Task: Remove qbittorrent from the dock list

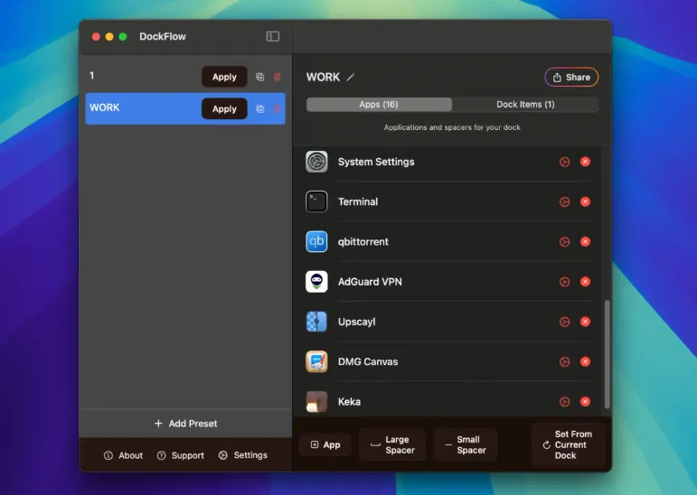Action: pos(586,242)
